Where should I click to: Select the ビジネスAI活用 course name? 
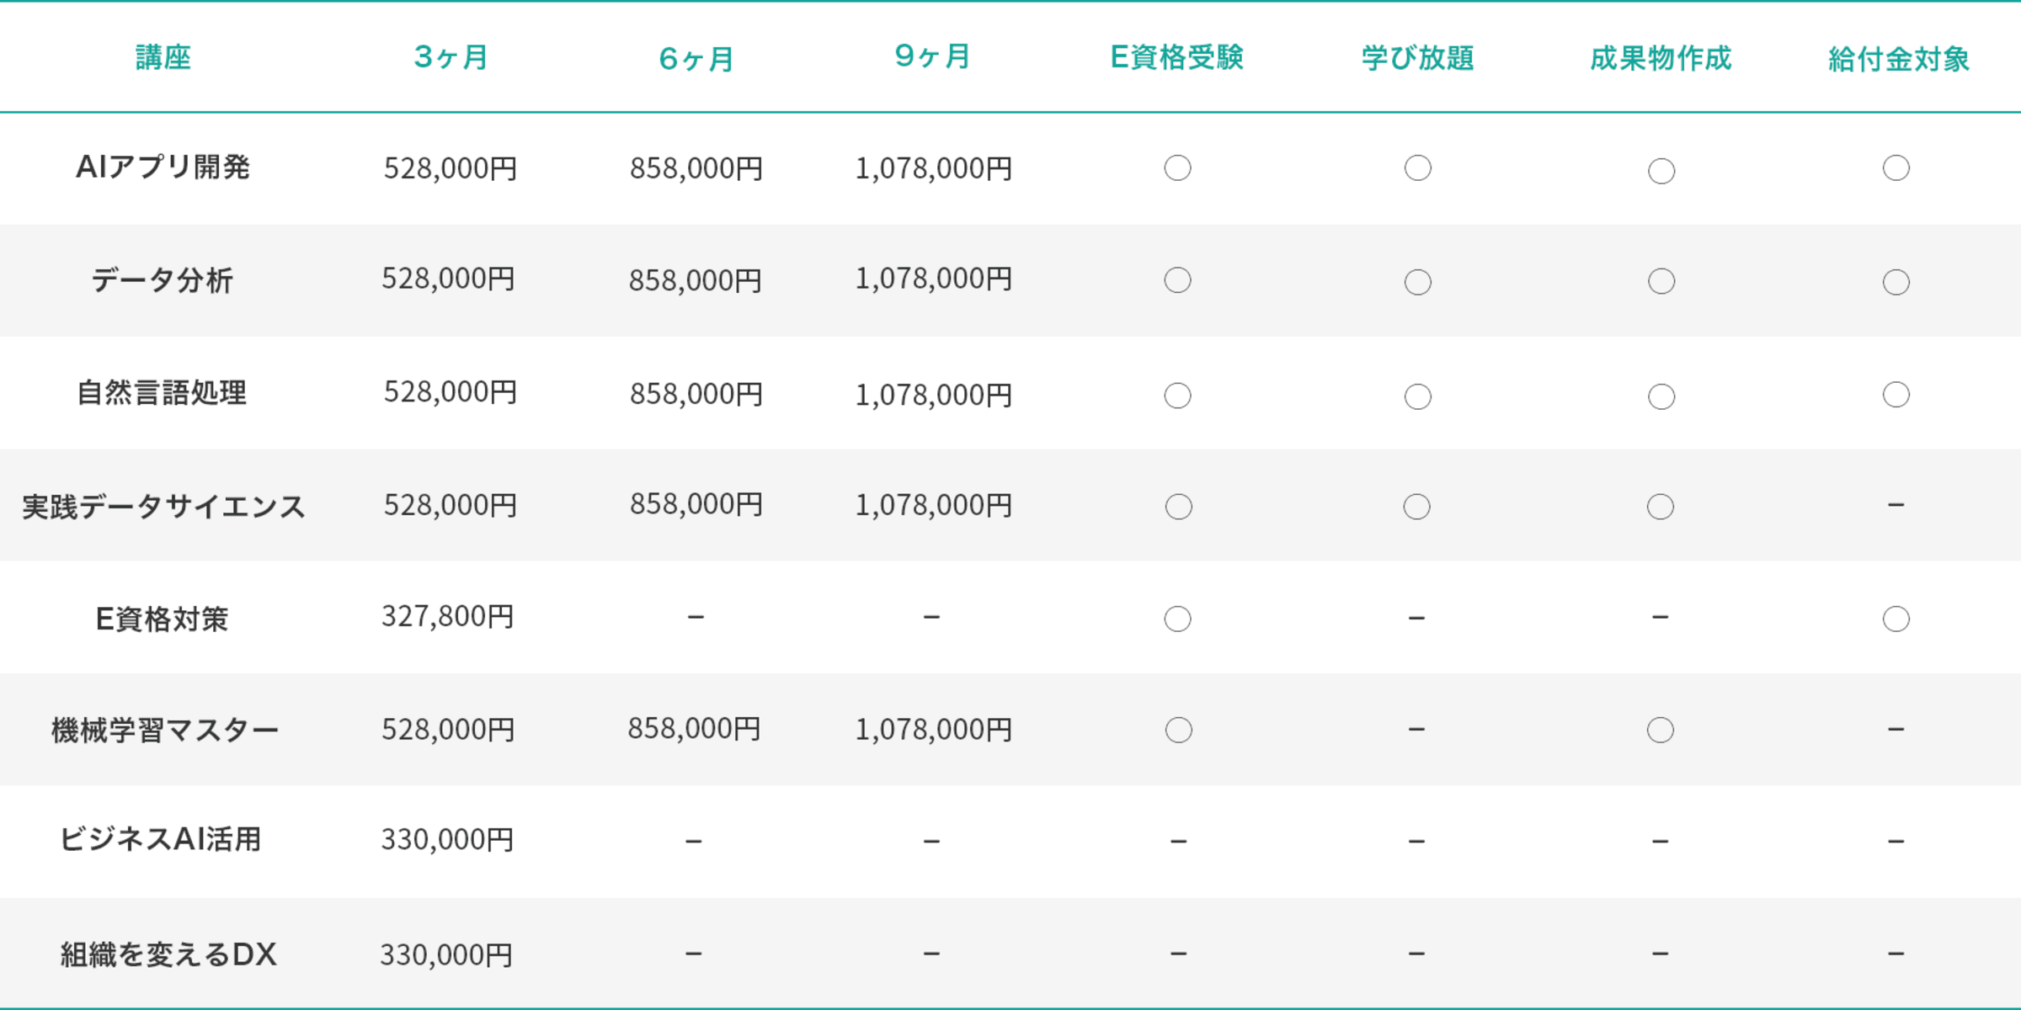160,839
